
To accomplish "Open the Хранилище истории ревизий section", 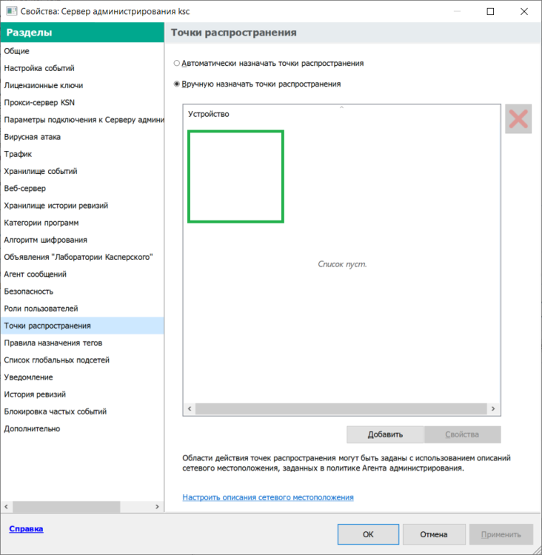I will click(82, 205).
